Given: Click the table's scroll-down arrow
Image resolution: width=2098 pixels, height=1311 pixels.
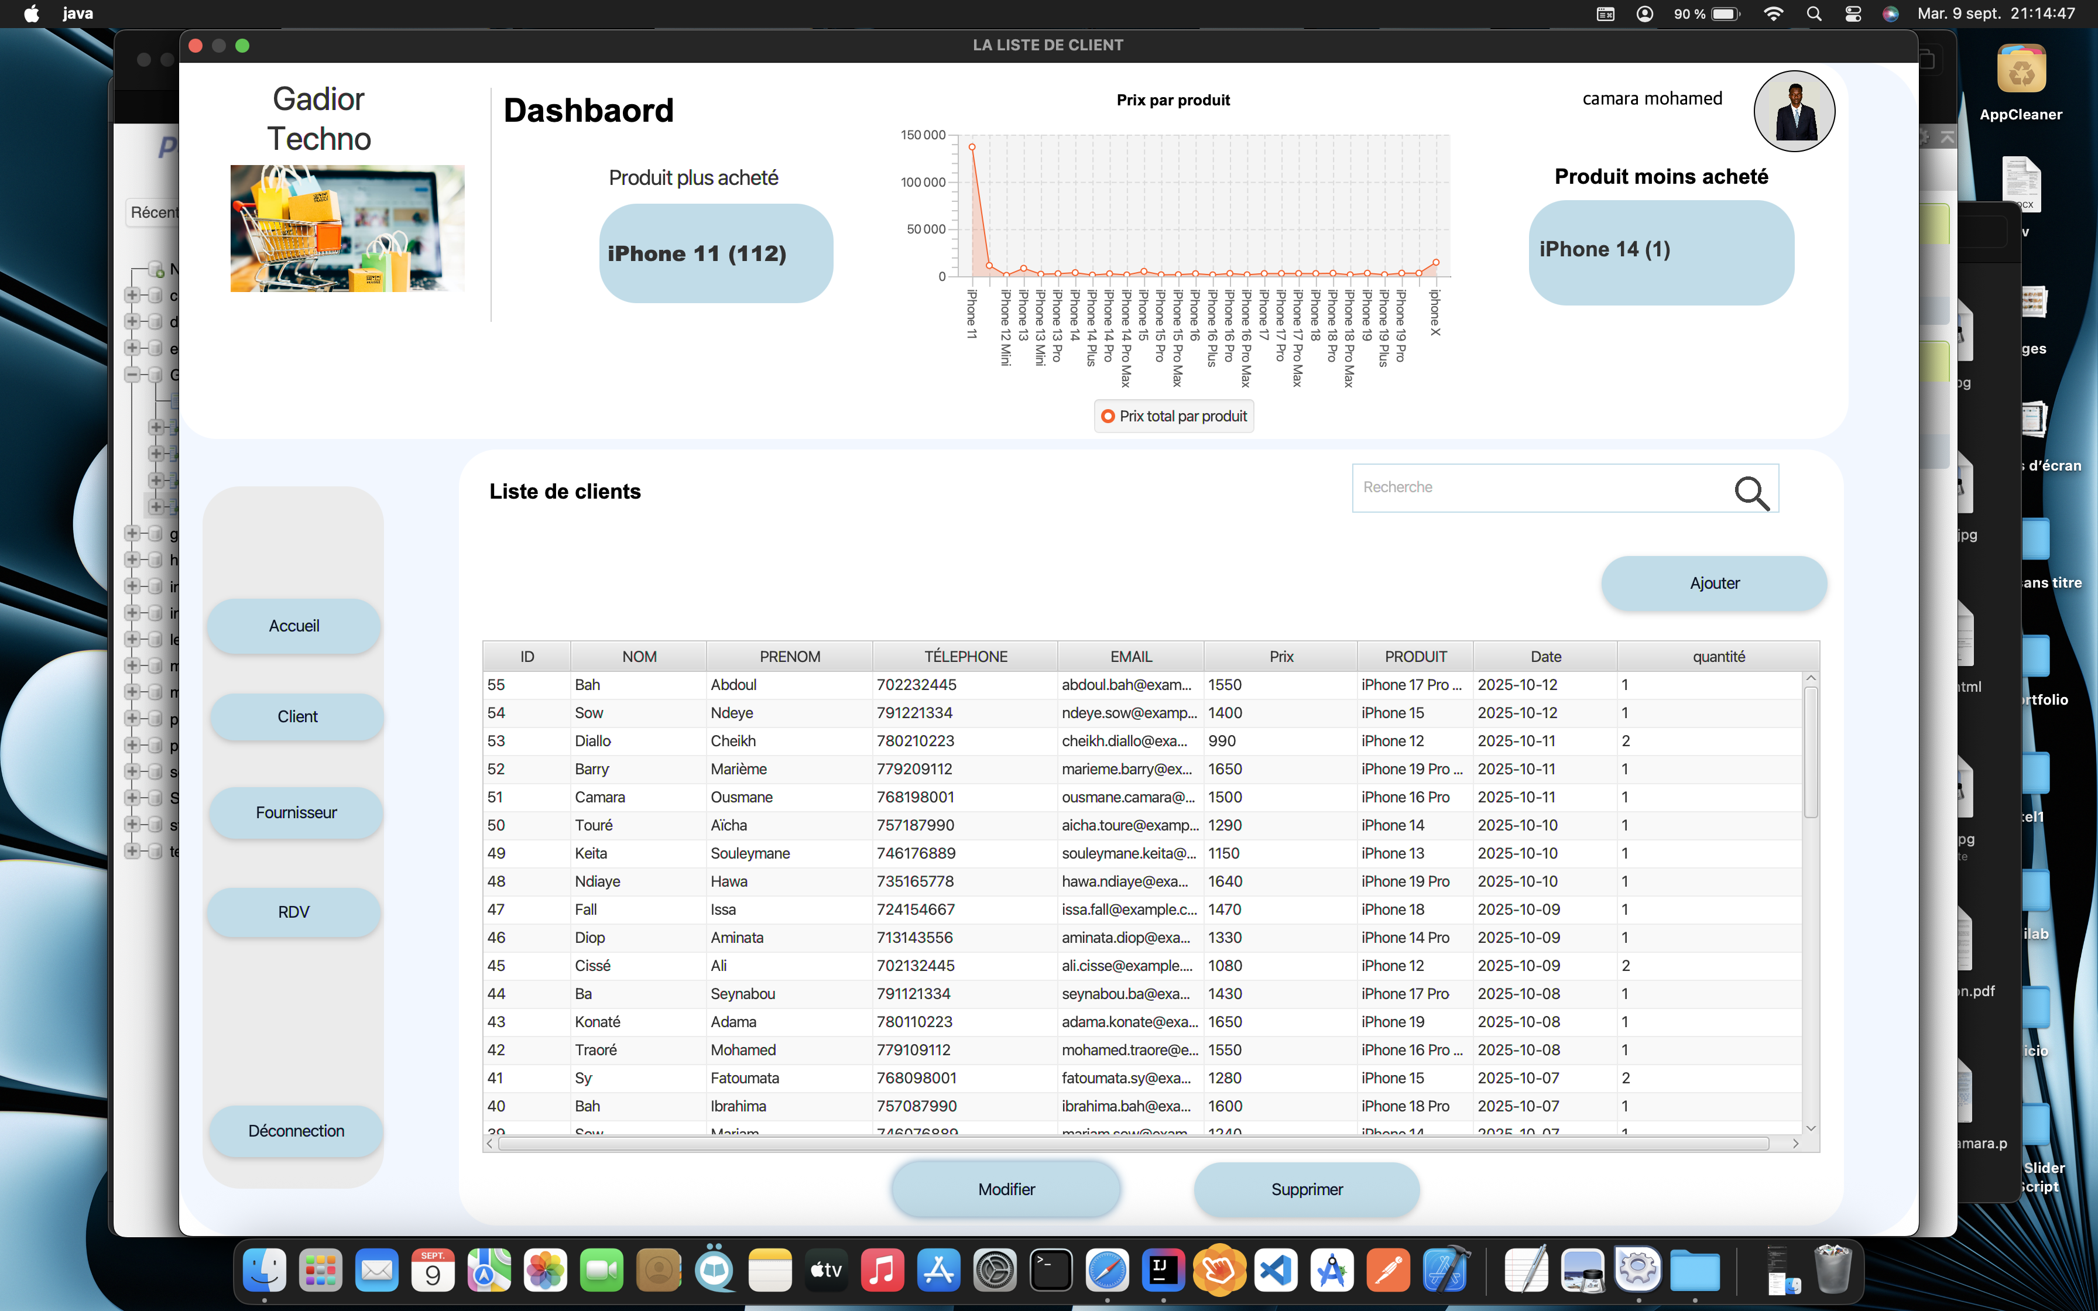Looking at the screenshot, I should pos(1811,1128).
